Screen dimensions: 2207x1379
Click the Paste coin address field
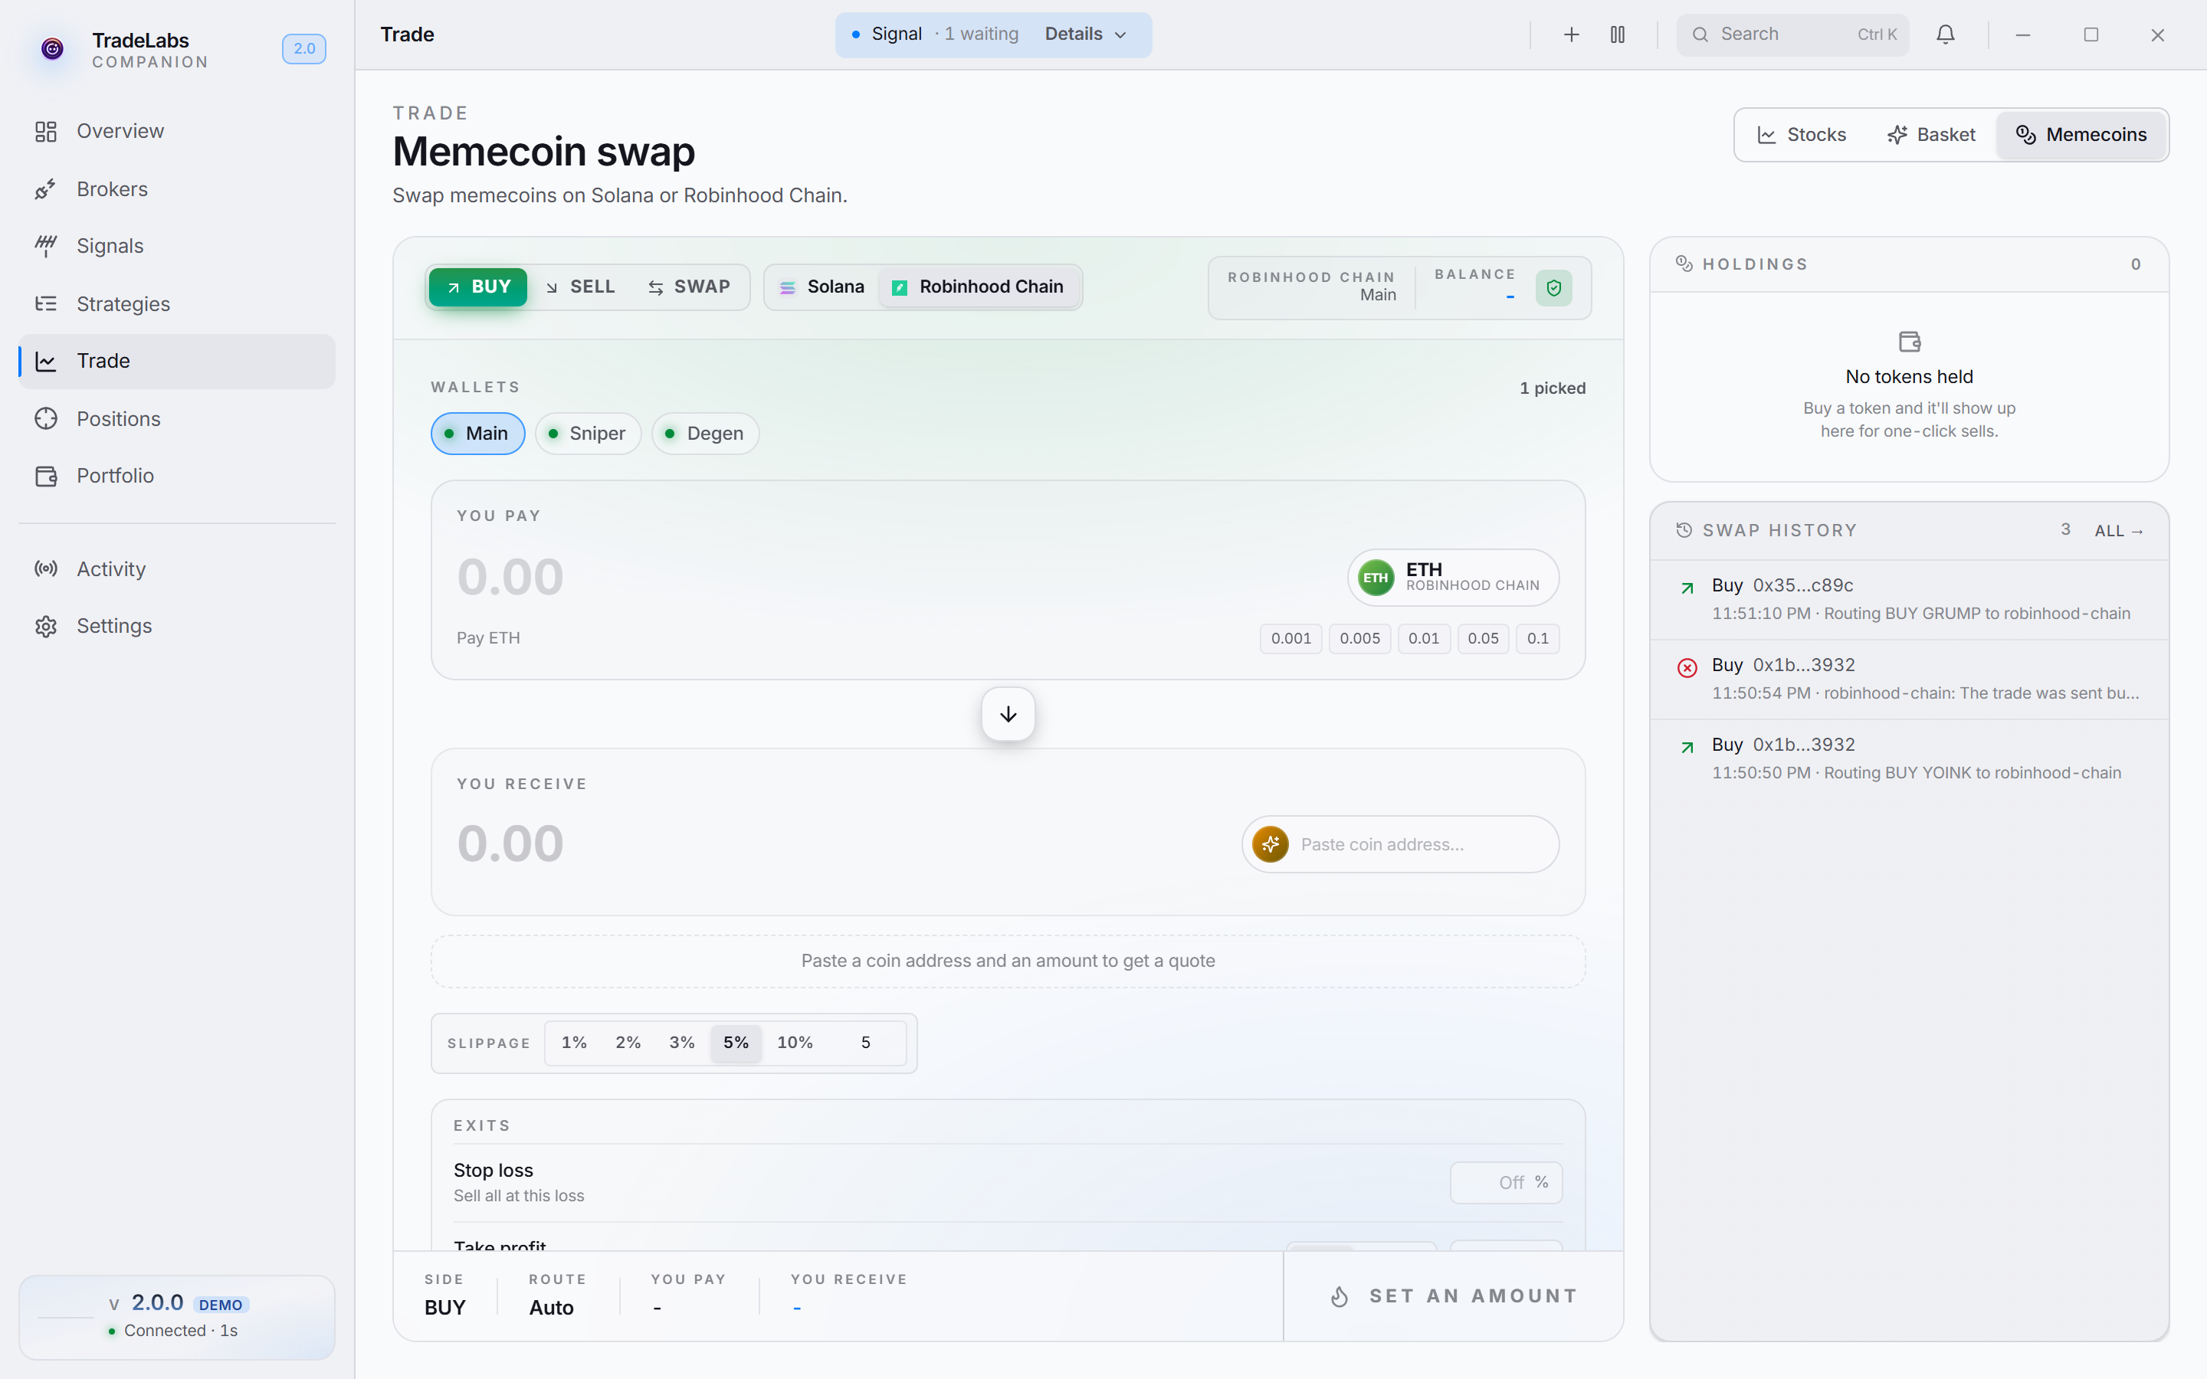(x=1423, y=844)
